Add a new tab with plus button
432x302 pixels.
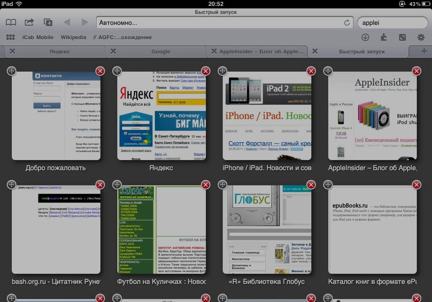pos(424,51)
